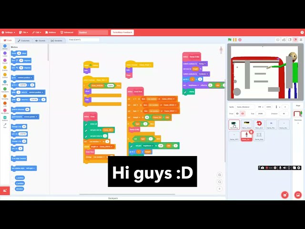Screen dimensions: 305x229
Task: Toggle speaker audio in recorder overlay
Action: pos(285,167)
